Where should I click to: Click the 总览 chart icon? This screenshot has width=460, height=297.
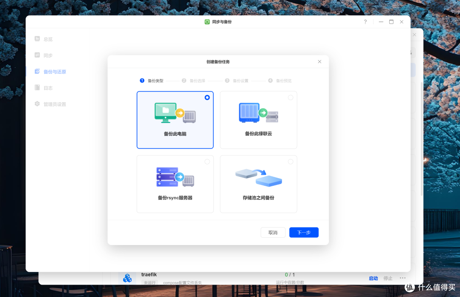(37, 39)
